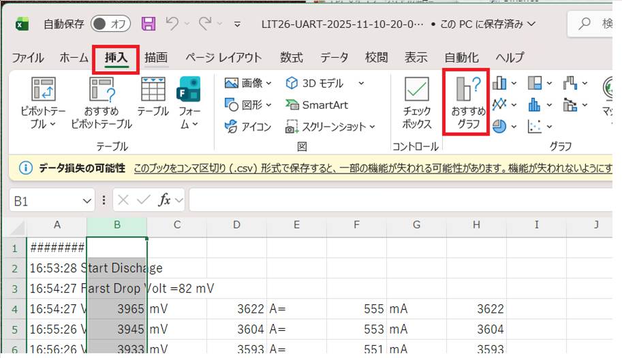Viewport: 622px width, 358px height.
Task: Click the undo button
Action: pos(172,24)
